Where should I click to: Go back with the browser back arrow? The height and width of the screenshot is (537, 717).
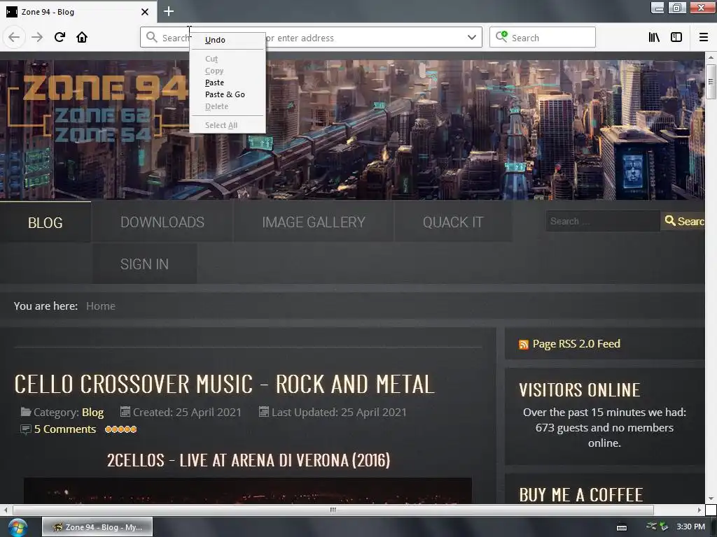coord(14,37)
